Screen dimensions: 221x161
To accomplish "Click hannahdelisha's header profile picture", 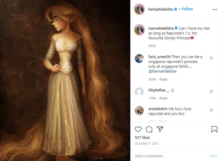I will click(x=139, y=9).
